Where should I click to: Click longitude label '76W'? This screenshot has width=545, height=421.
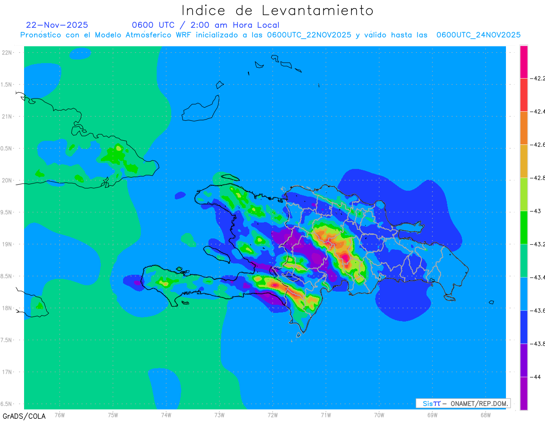point(59,415)
